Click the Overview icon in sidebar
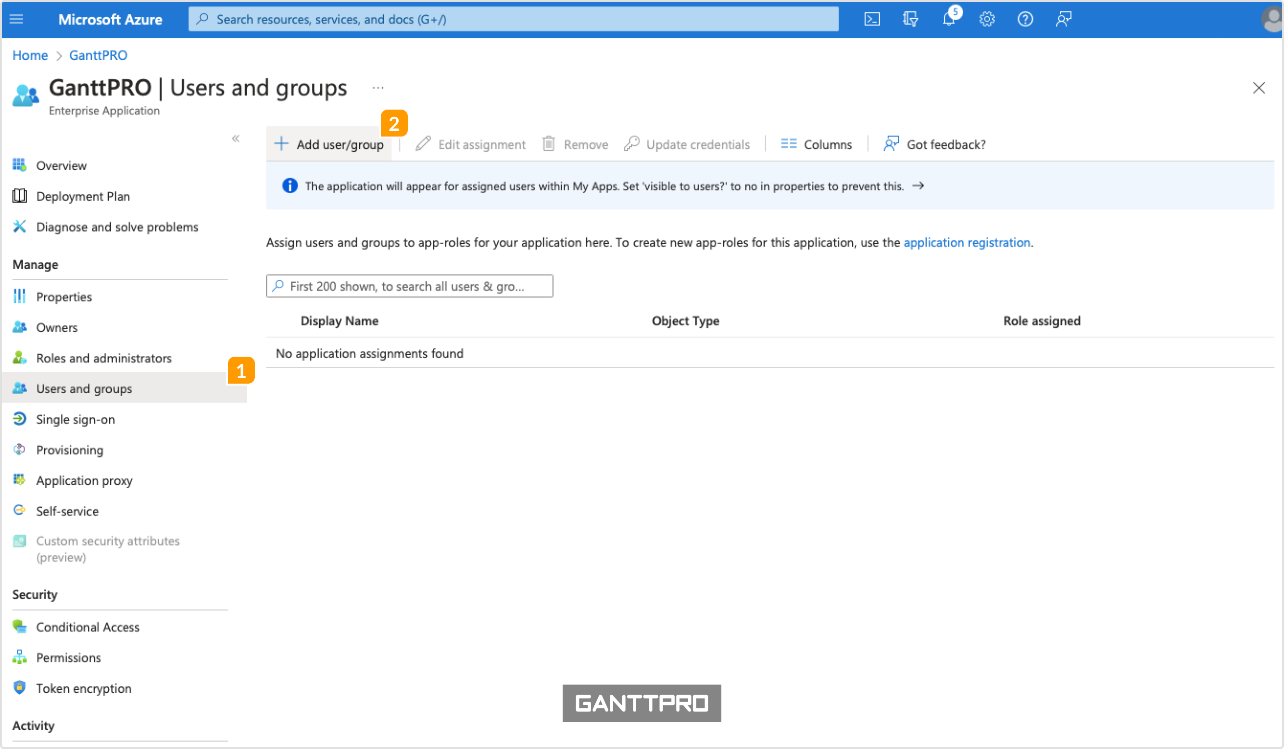The image size is (1284, 749). coord(19,165)
